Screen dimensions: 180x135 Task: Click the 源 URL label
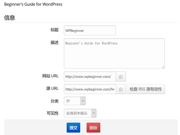(52, 88)
